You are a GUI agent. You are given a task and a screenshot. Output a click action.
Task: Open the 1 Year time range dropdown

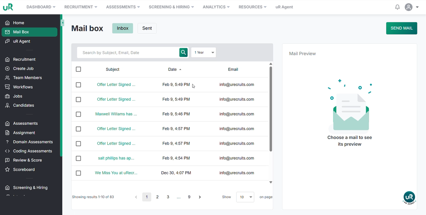(204, 53)
